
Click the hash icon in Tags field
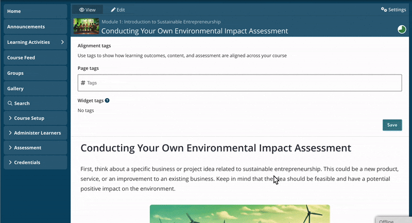83,83
